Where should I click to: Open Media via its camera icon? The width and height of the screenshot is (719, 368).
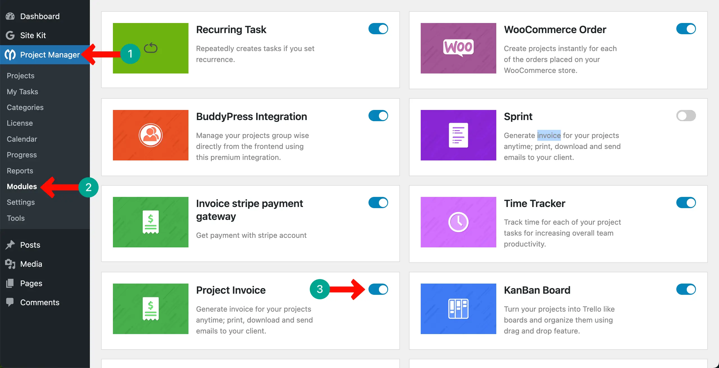click(10, 264)
